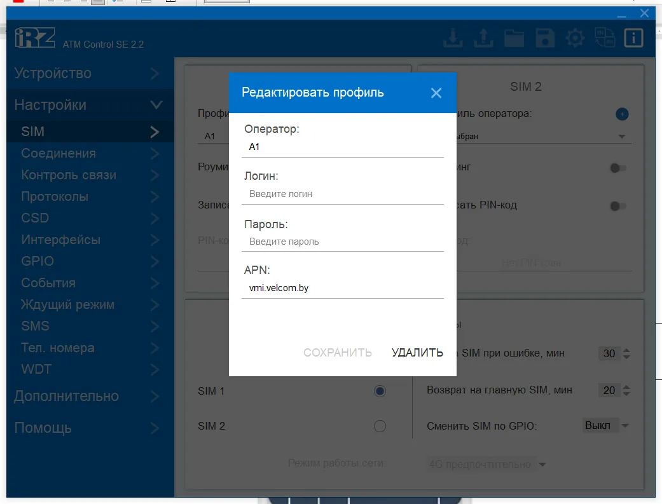The image size is (662, 504).
Task: Click the Возврат на главную SIM minutes value
Action: tap(609, 390)
